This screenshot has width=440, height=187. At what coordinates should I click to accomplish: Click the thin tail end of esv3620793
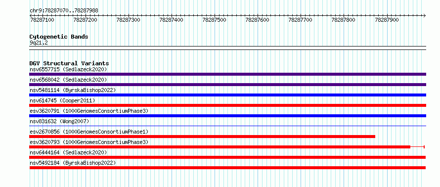418,147
